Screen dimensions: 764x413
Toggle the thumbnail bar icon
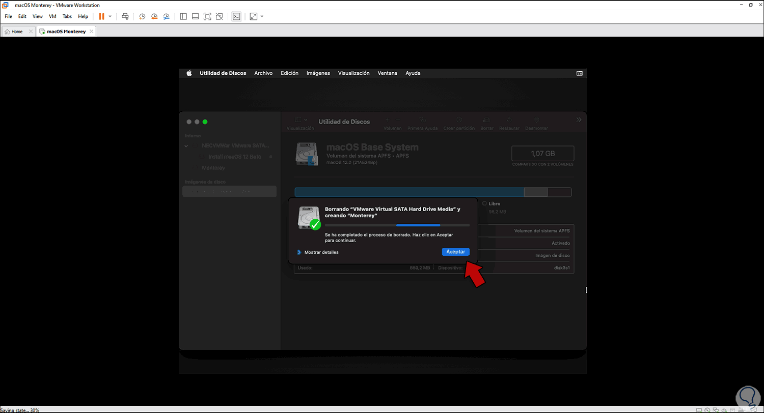(195, 16)
